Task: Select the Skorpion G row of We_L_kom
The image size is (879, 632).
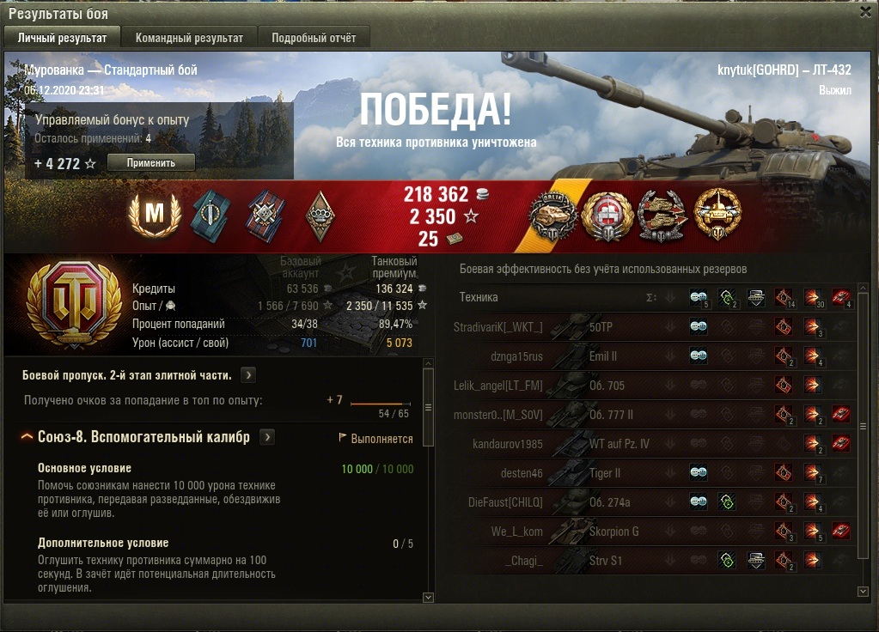Action: click(654, 532)
